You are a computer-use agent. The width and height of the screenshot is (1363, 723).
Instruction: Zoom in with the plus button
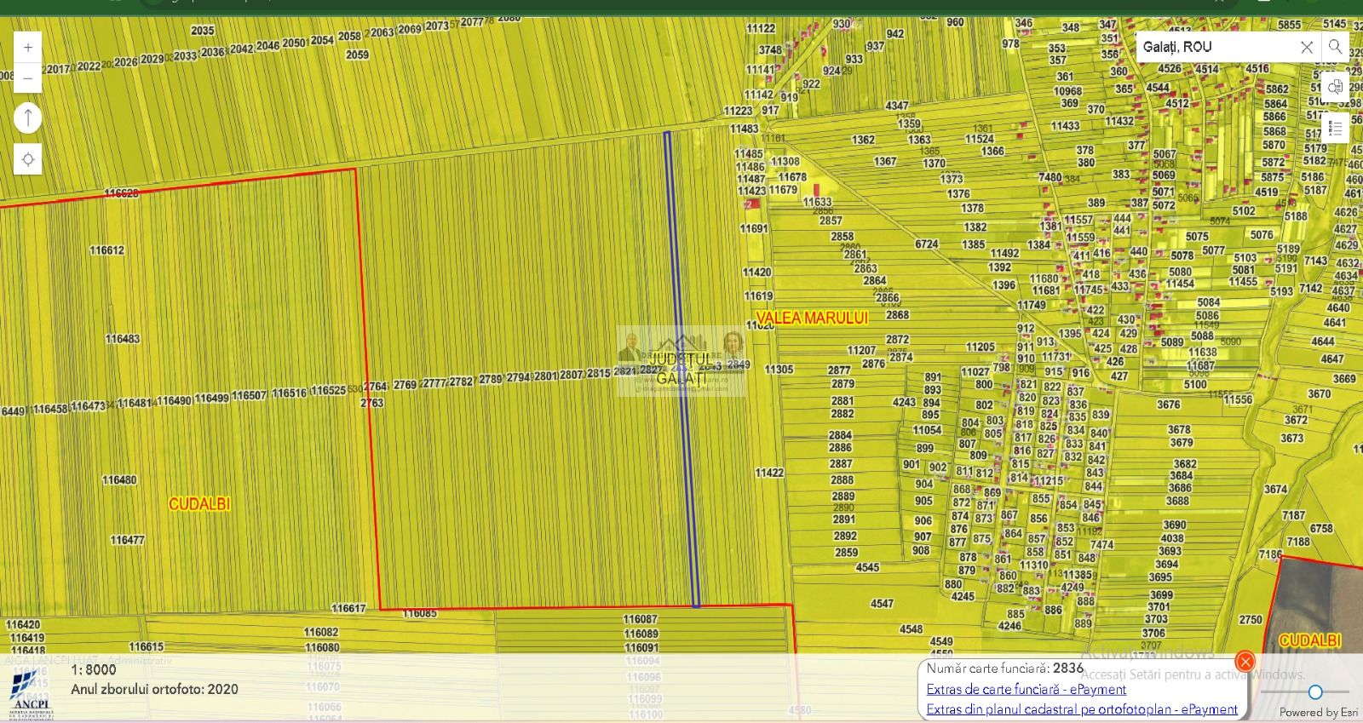pyautogui.click(x=27, y=48)
